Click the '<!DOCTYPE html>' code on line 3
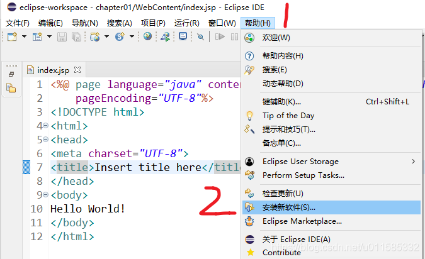The height and width of the screenshot is (259, 425). (98, 112)
